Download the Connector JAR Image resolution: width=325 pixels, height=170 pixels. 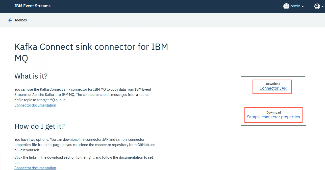coord(273,88)
